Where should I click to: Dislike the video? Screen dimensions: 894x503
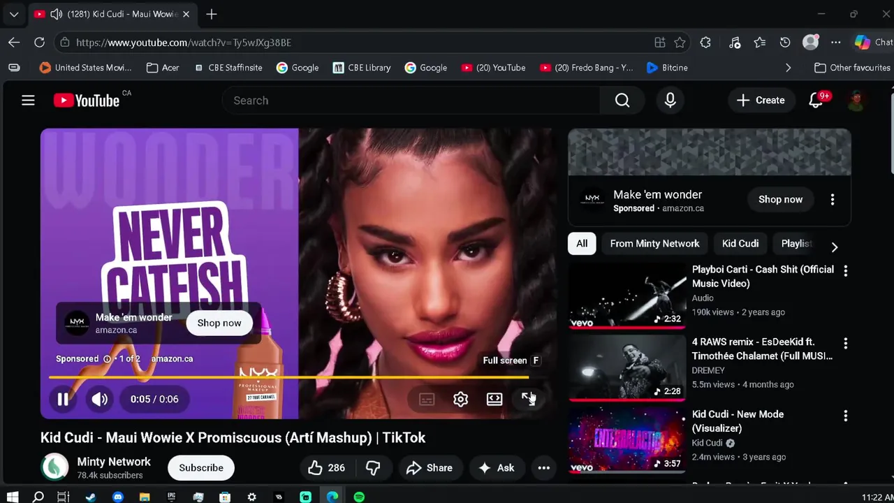(x=373, y=468)
